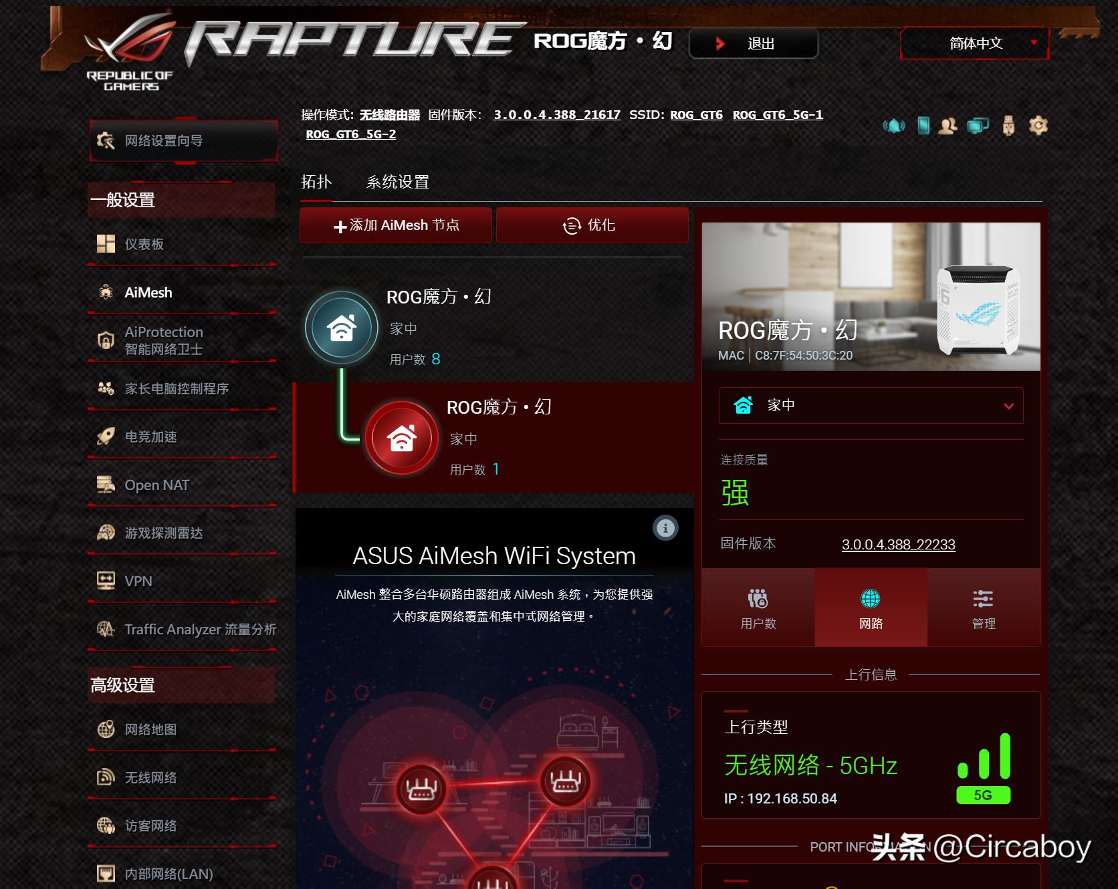Click the ROG_GT6_5G-2 SSID link
The height and width of the screenshot is (889, 1118).
(x=350, y=134)
